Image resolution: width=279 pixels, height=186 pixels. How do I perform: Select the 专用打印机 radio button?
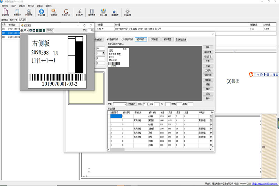(122, 39)
